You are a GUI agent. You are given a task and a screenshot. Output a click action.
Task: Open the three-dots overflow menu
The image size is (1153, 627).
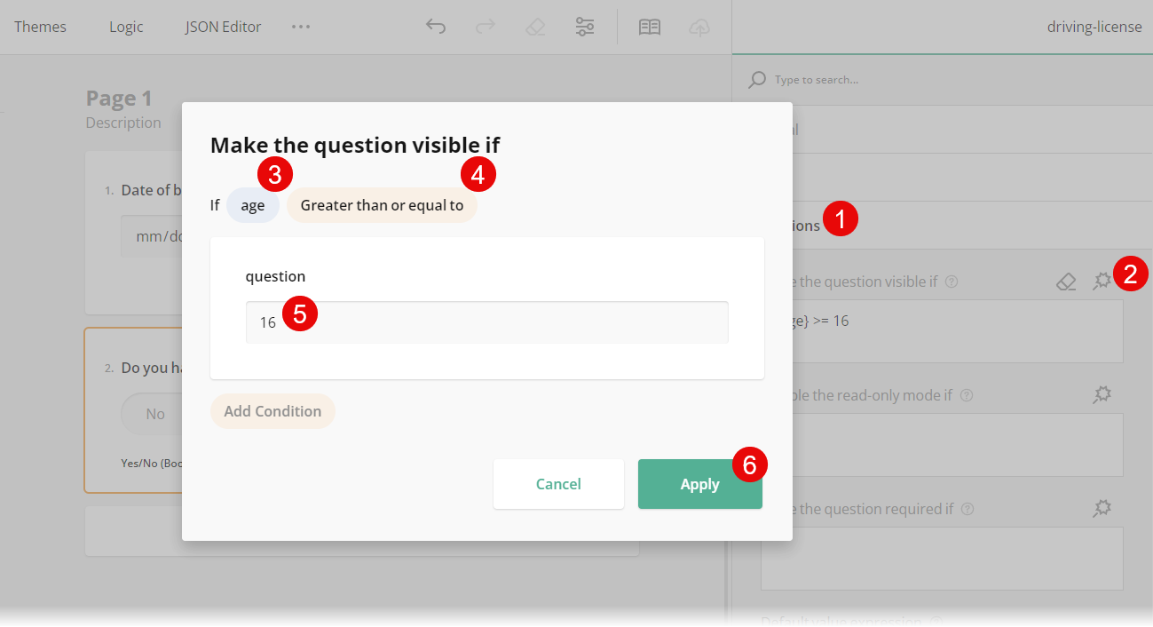pos(301,27)
